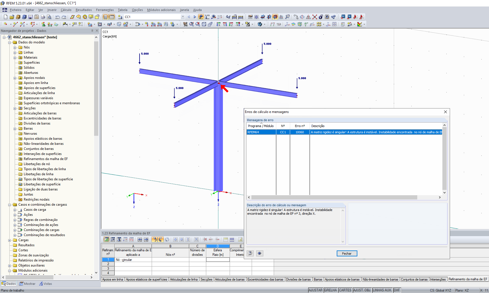The height and width of the screenshot is (293, 489).
Task: Go to the previous load case arrow
Action: click(x=189, y=17)
